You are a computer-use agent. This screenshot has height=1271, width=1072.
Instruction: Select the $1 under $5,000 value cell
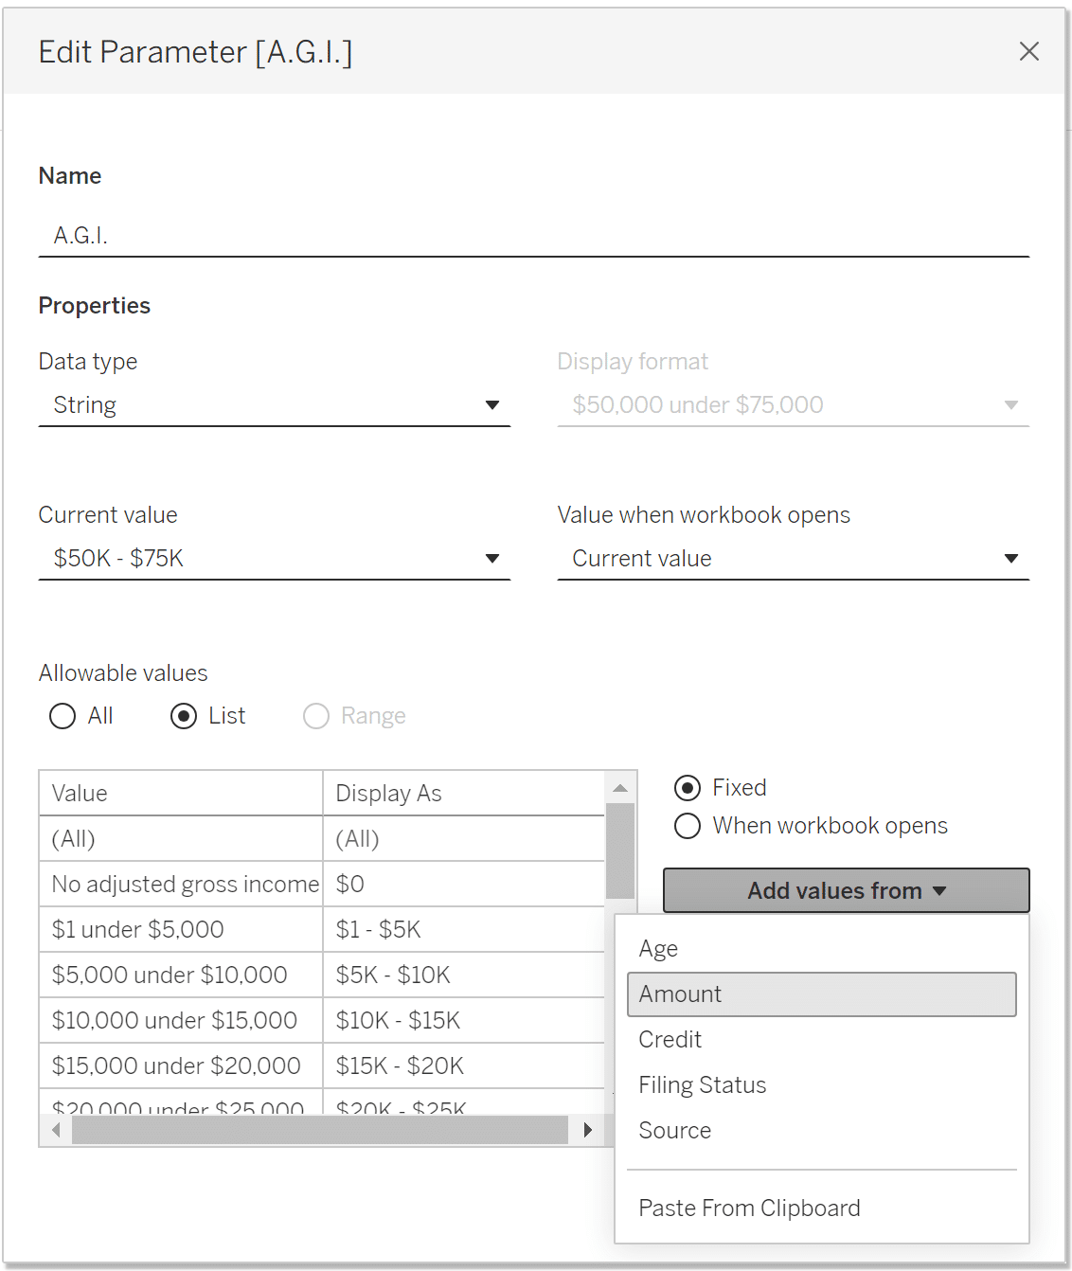(181, 930)
